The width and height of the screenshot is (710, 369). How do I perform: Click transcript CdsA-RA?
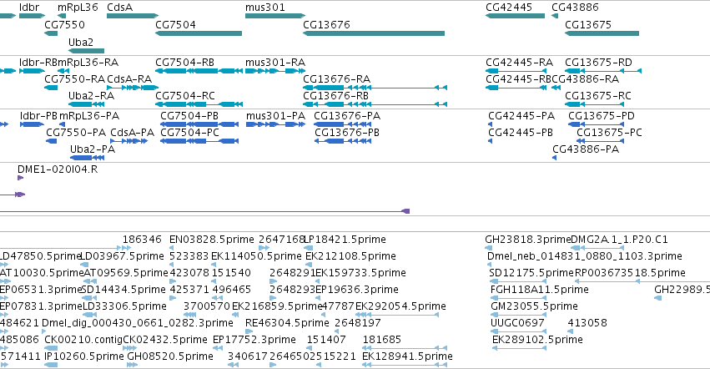coord(133,88)
